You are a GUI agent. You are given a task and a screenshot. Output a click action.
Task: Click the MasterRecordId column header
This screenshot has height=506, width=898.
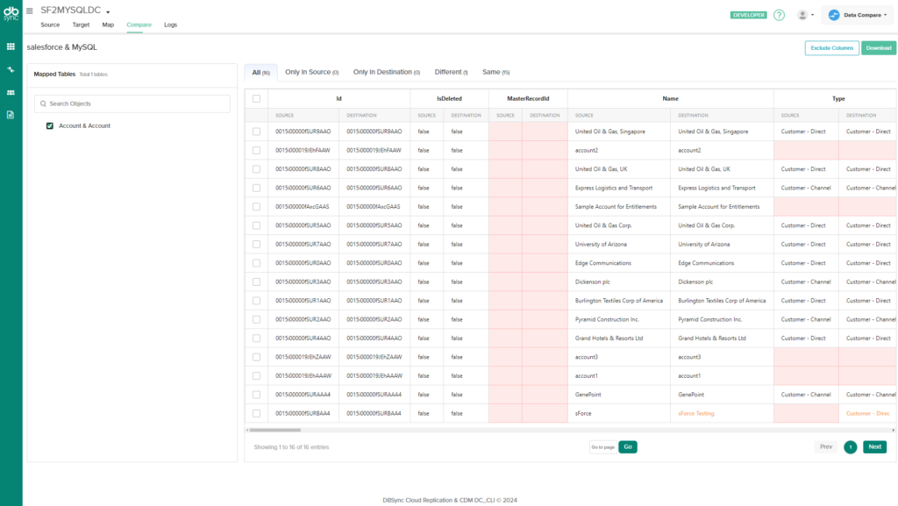528,98
